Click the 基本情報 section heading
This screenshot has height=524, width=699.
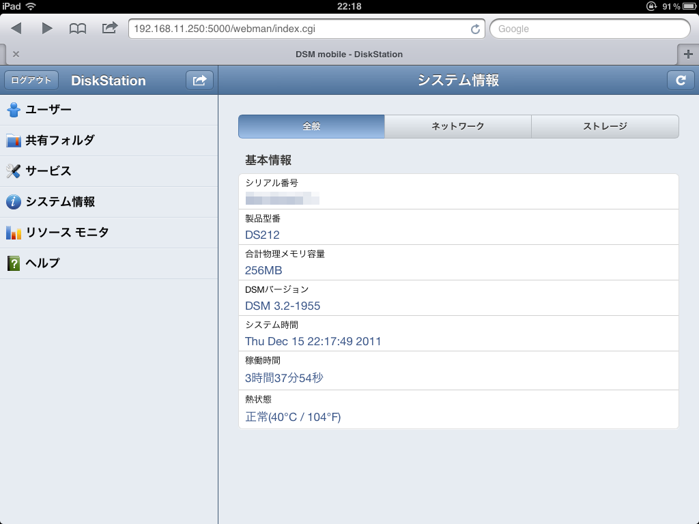[x=268, y=160]
